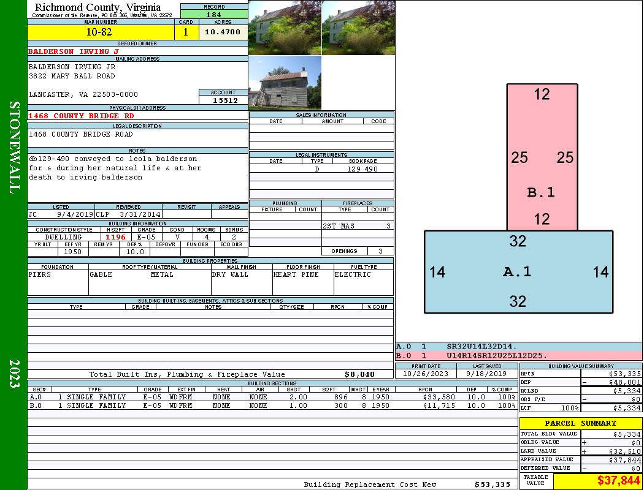Click construction style DWELLING value
The width and height of the screenshot is (644, 490).
(63, 237)
